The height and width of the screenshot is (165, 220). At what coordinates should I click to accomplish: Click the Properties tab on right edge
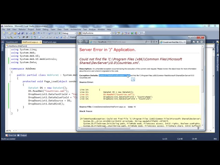[x=218, y=47]
